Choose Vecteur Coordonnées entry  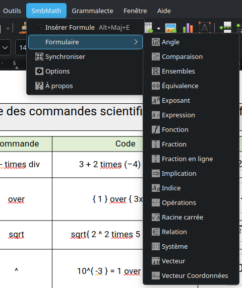pos(191,276)
